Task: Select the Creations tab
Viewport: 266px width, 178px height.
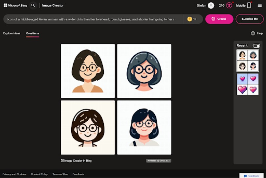Action: pyautogui.click(x=33, y=33)
